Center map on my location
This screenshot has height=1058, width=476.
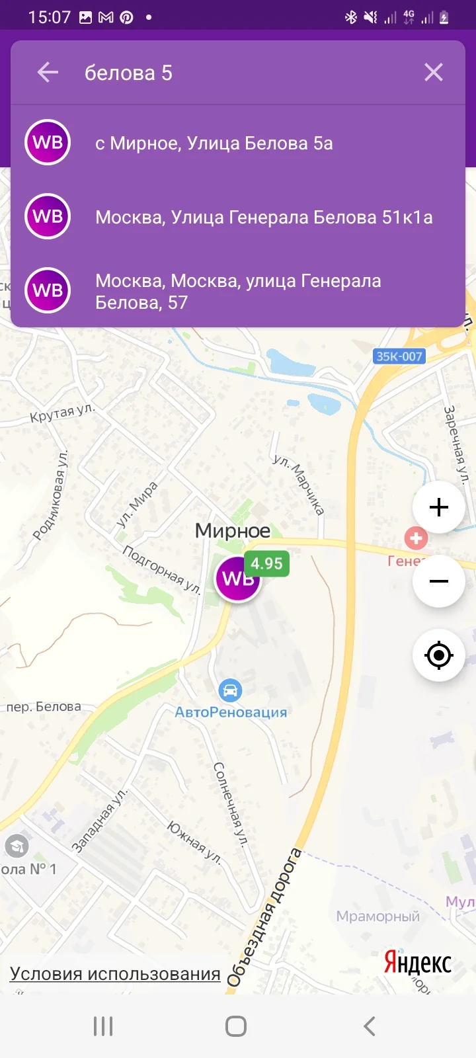tap(439, 655)
